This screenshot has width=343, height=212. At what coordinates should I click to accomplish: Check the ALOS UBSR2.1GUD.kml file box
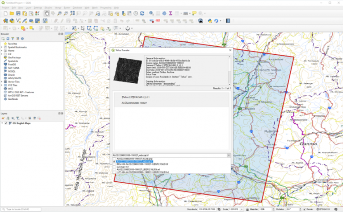pyautogui.click(x=114, y=169)
